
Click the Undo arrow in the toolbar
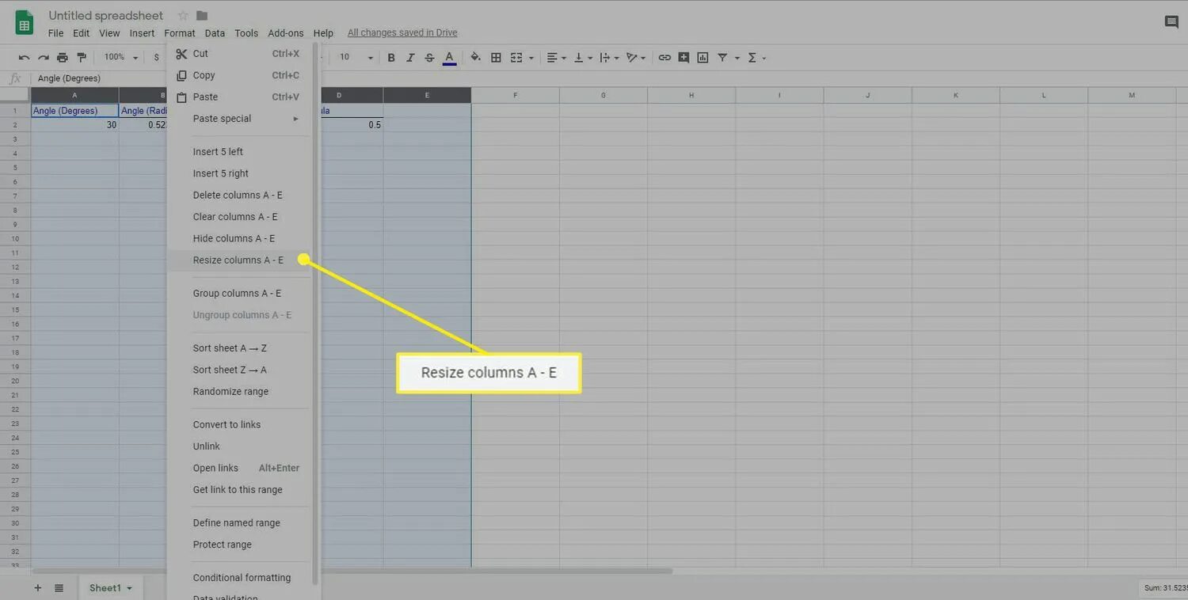24,58
